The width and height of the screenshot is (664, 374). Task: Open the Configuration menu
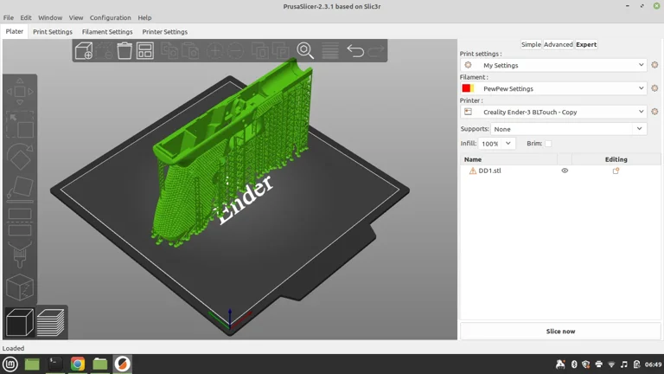pyautogui.click(x=111, y=17)
